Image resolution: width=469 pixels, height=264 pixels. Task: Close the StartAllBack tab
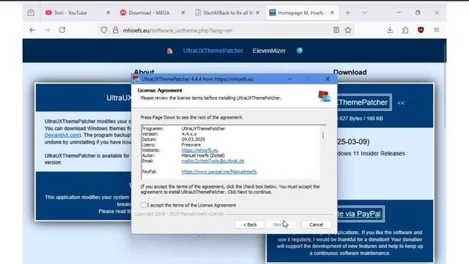[258, 13]
